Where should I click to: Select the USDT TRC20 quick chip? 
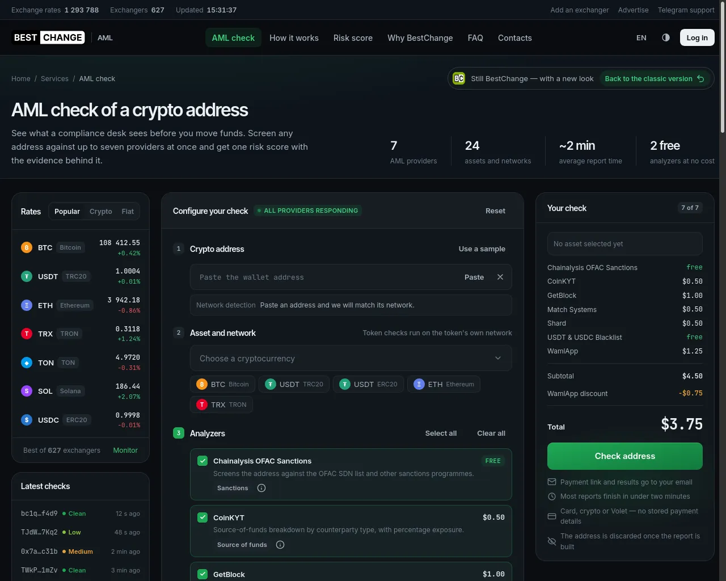click(294, 384)
